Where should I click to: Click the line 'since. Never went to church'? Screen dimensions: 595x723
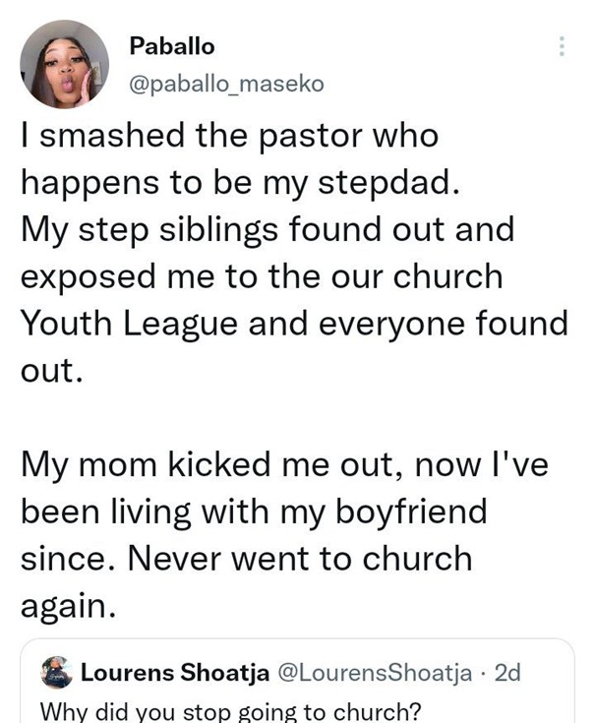coord(247,559)
